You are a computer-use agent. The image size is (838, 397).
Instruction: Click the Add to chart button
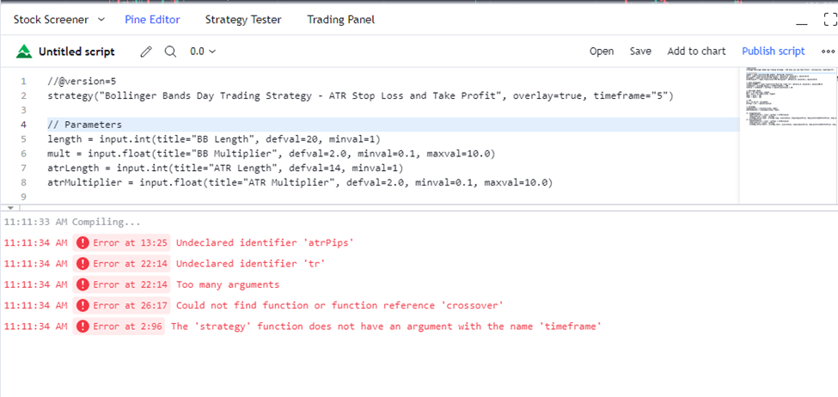696,52
